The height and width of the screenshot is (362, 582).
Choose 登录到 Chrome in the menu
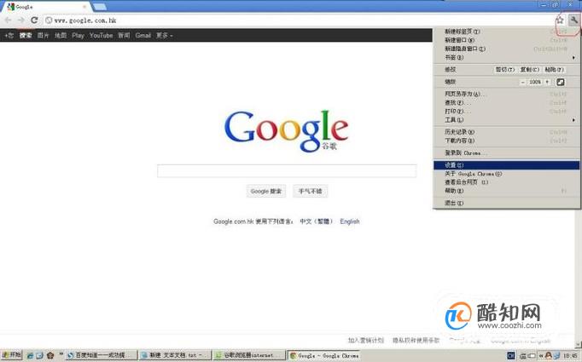(507, 152)
